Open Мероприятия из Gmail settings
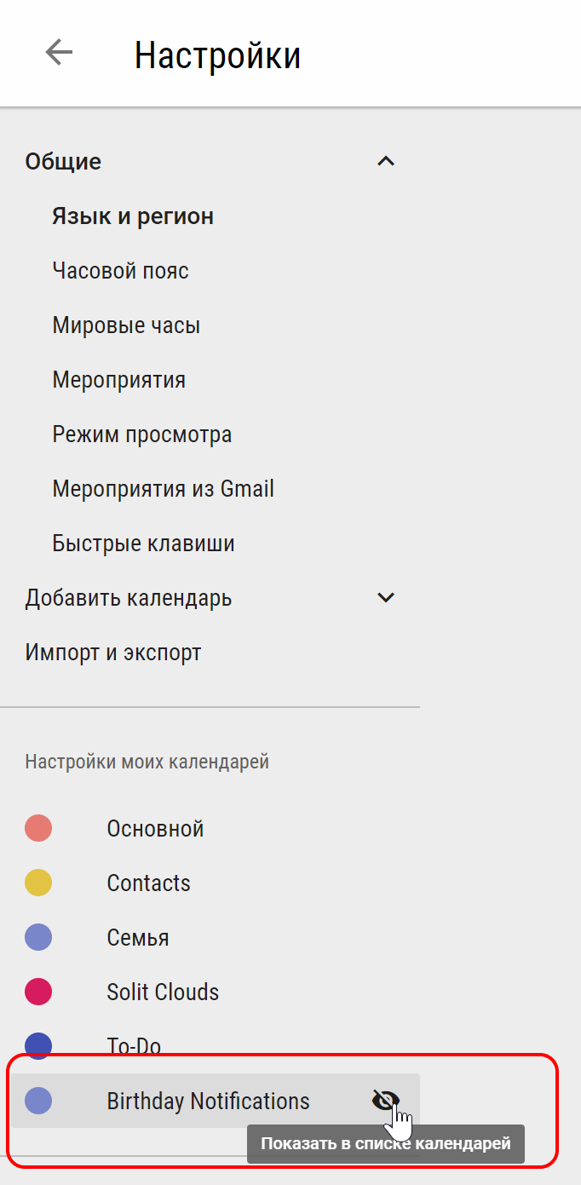 (x=163, y=488)
